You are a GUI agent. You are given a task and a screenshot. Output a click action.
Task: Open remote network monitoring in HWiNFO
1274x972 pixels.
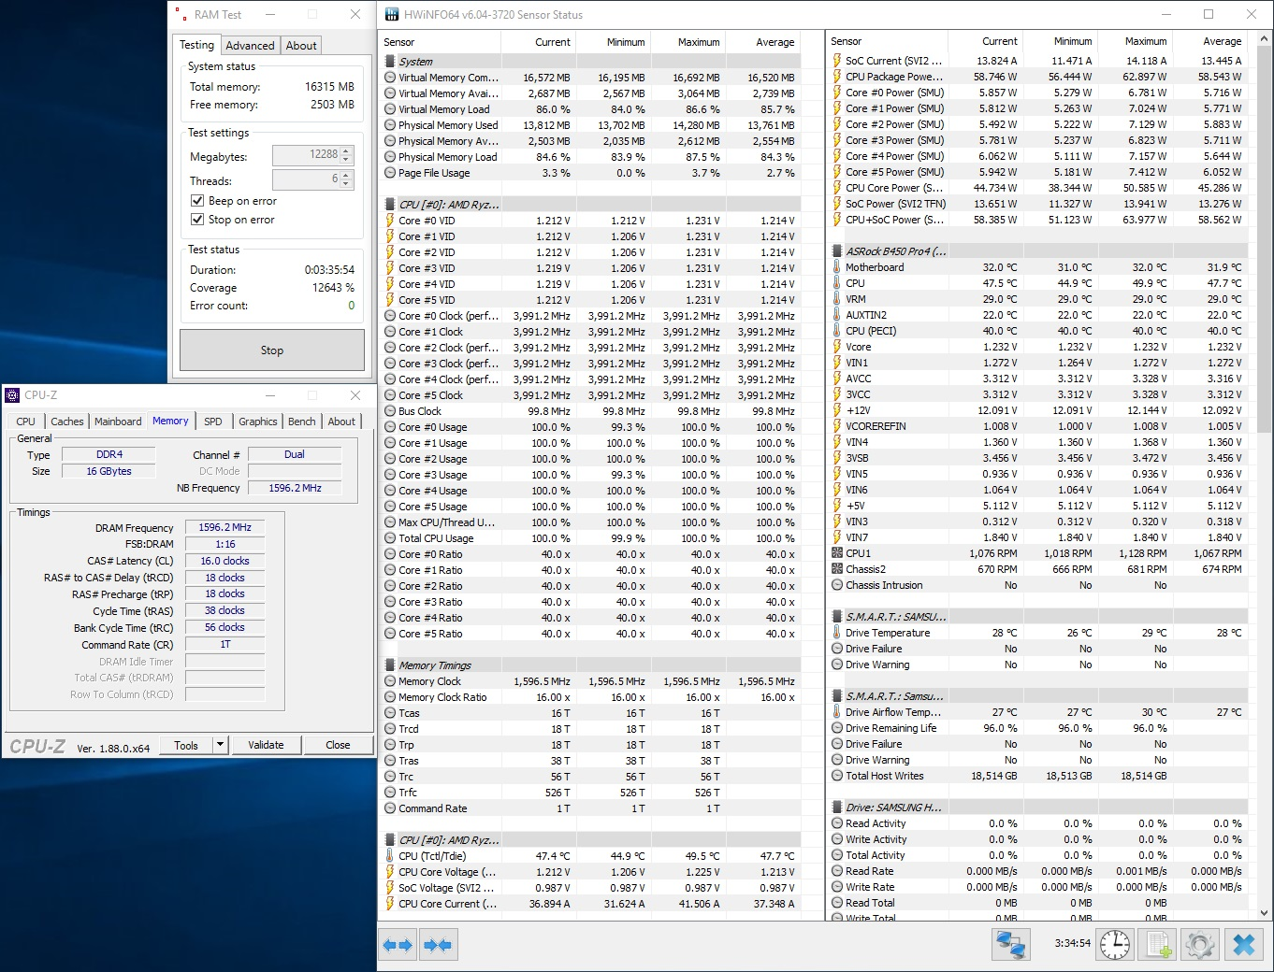click(x=1010, y=945)
